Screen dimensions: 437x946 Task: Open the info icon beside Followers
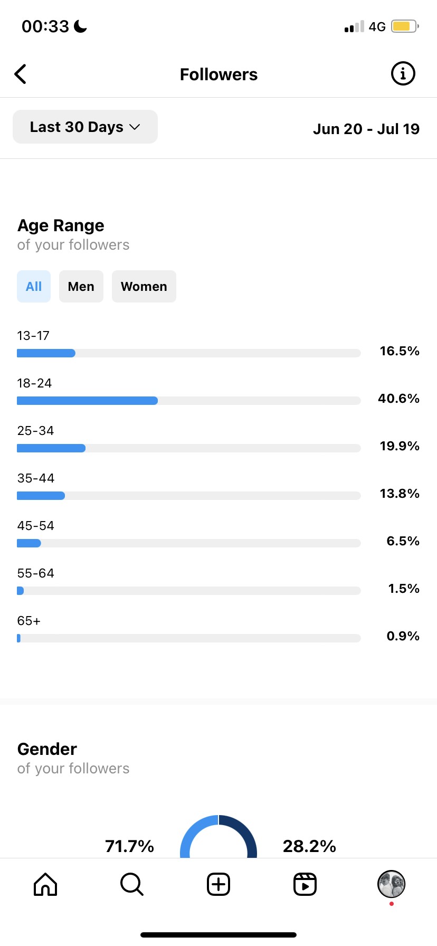point(403,74)
